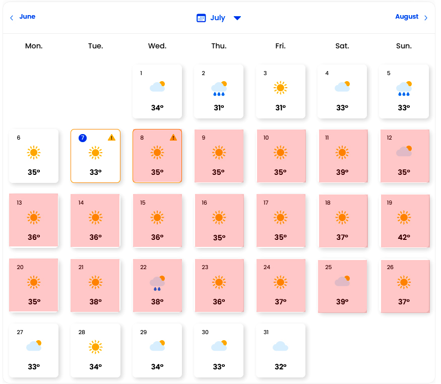Click the warning triangle on July 8

[x=173, y=138]
